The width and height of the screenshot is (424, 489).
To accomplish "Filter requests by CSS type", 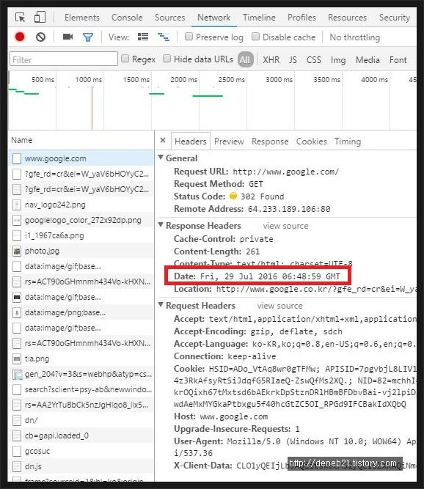I will [314, 59].
